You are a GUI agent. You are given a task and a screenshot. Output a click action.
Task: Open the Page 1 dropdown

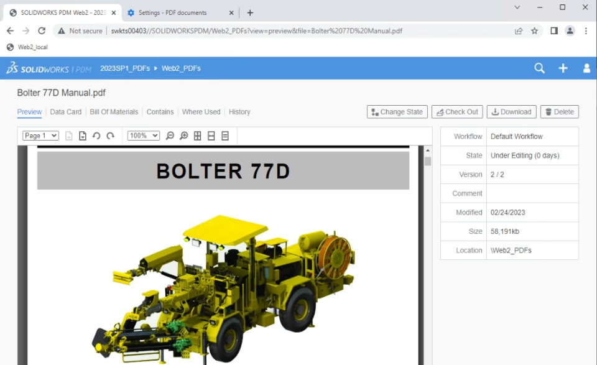pyautogui.click(x=41, y=136)
